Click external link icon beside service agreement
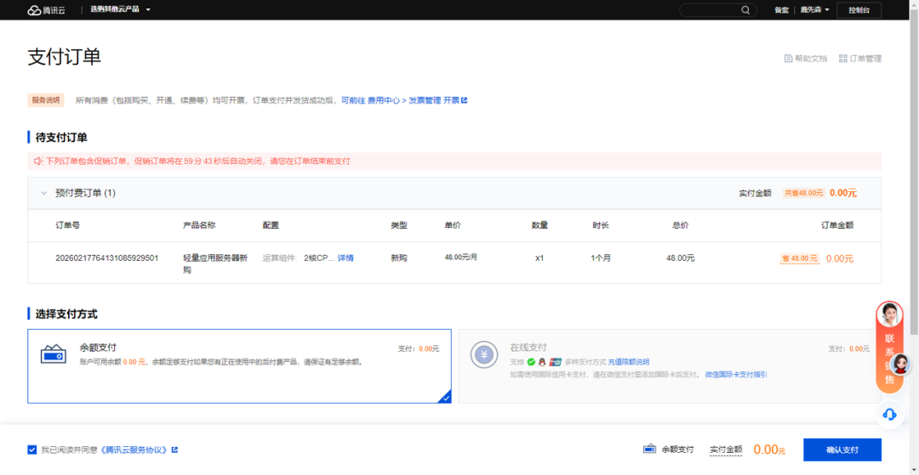This screenshot has width=919, height=475. [174, 450]
